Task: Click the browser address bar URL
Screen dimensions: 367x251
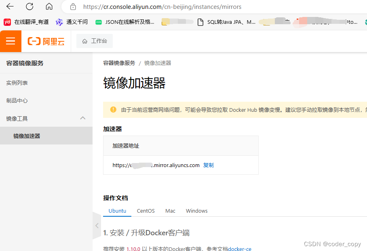Action: coord(162,7)
